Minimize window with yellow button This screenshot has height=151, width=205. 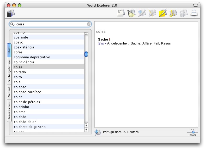click(14, 5)
